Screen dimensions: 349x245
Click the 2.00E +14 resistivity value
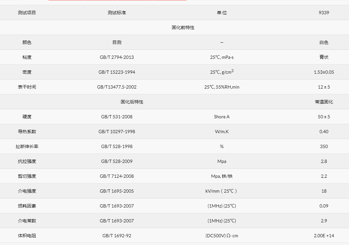324,236
